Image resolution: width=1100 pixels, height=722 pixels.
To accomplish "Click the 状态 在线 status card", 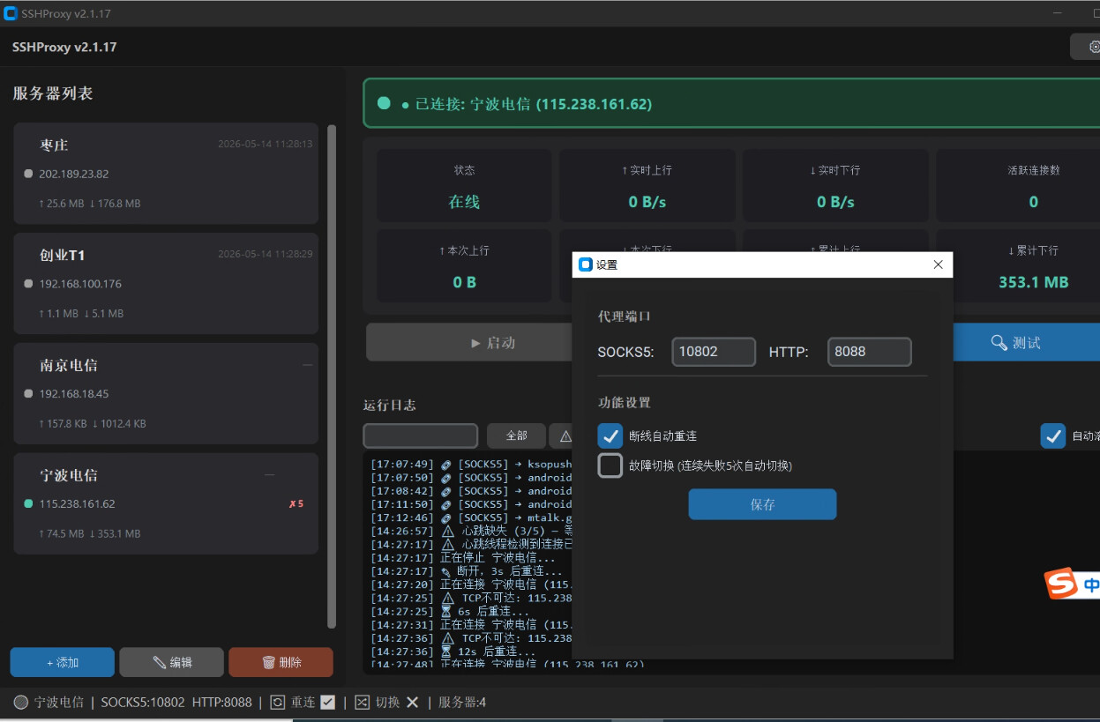I will tap(464, 185).
